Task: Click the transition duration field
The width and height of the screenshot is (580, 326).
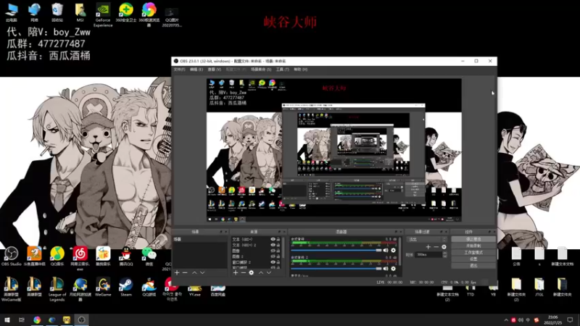Action: pyautogui.click(x=428, y=255)
